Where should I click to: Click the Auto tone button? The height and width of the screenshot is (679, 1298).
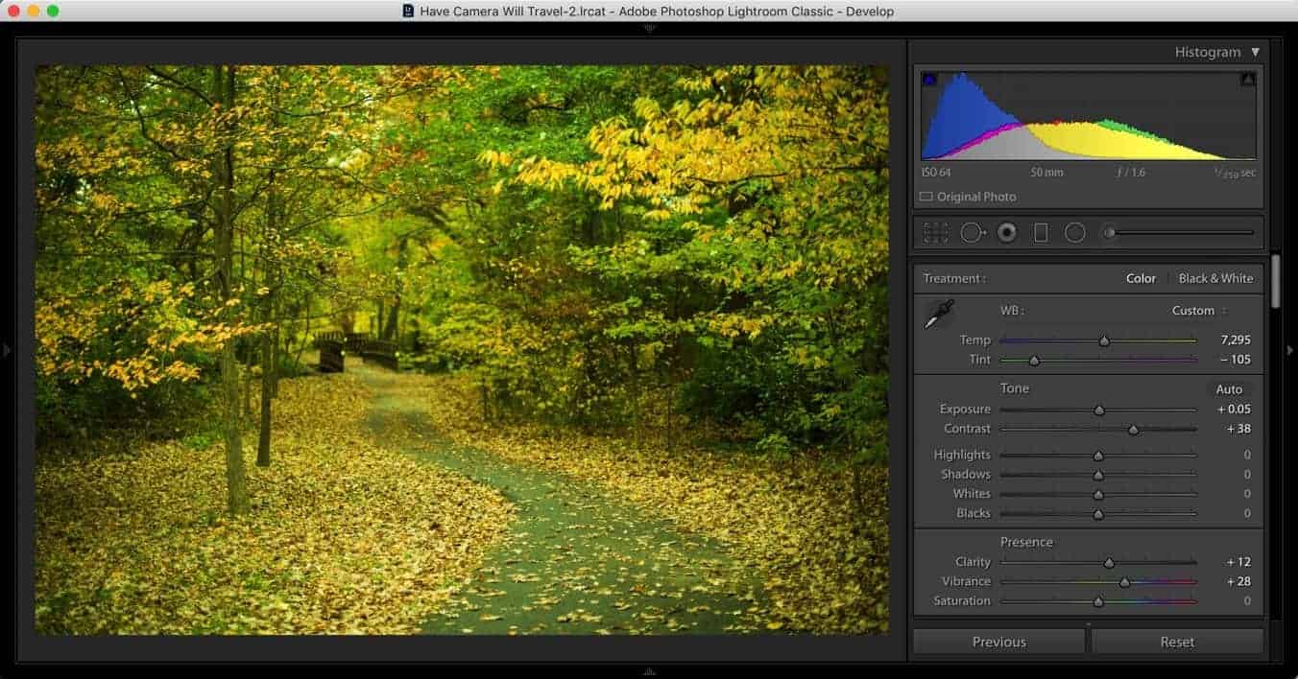pyautogui.click(x=1229, y=389)
